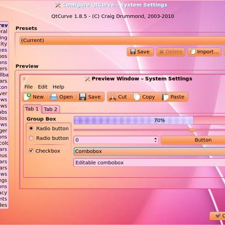This screenshot has height=225, width=225.
Task: Click the spinbox field showing 0
Action: tap(116, 140)
